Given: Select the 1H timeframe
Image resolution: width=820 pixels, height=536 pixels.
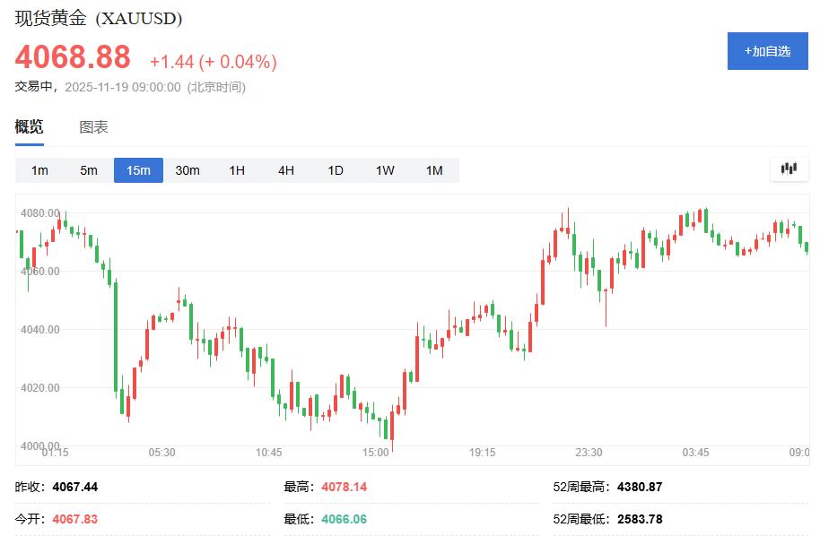Looking at the screenshot, I should [236, 169].
